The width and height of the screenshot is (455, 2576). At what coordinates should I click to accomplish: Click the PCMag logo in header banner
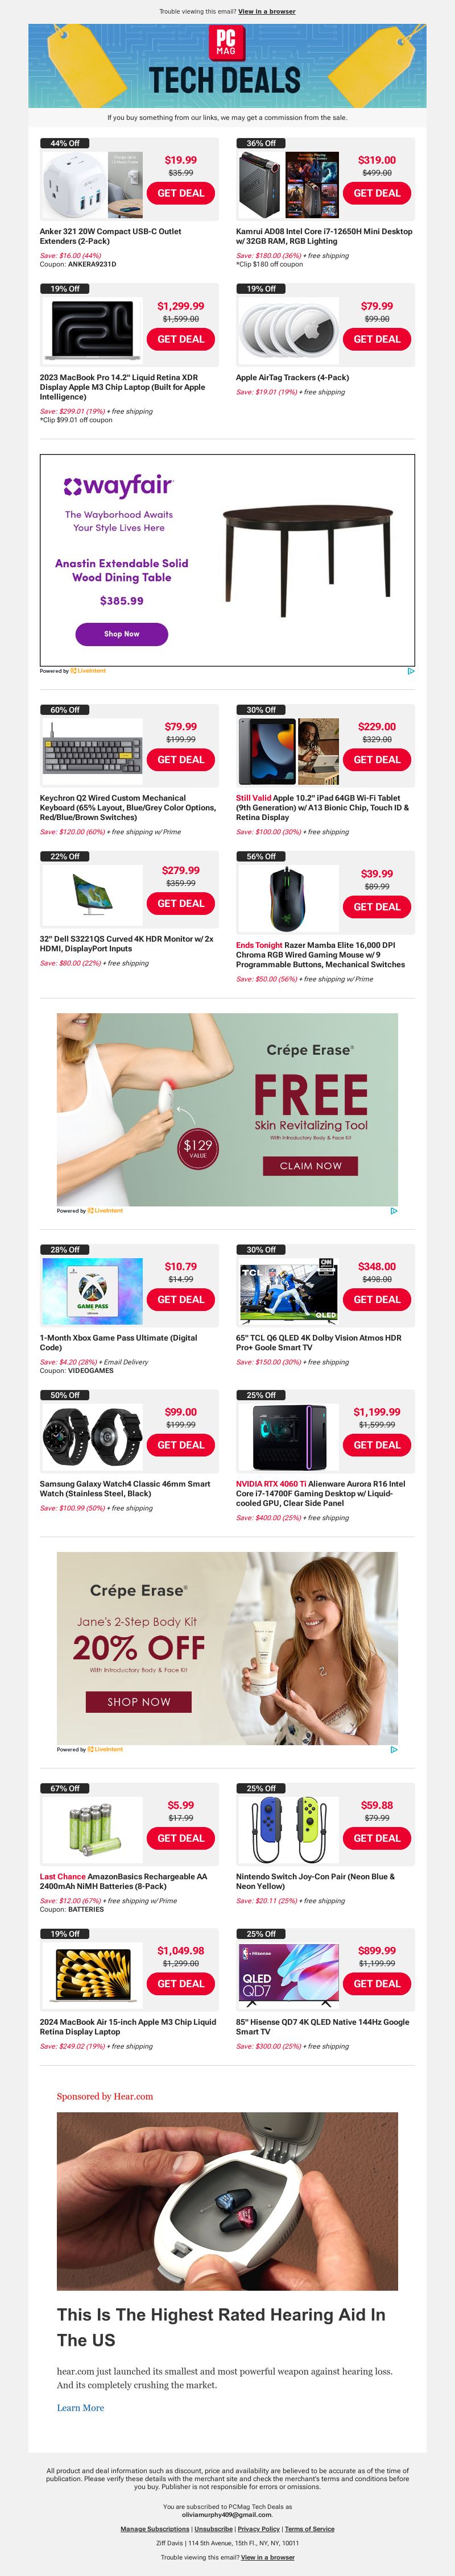(x=226, y=42)
